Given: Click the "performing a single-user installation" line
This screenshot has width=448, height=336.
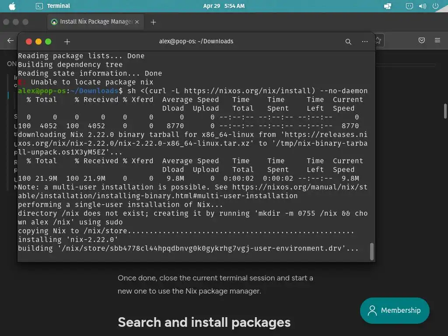Looking at the screenshot, I should (x=120, y=205).
